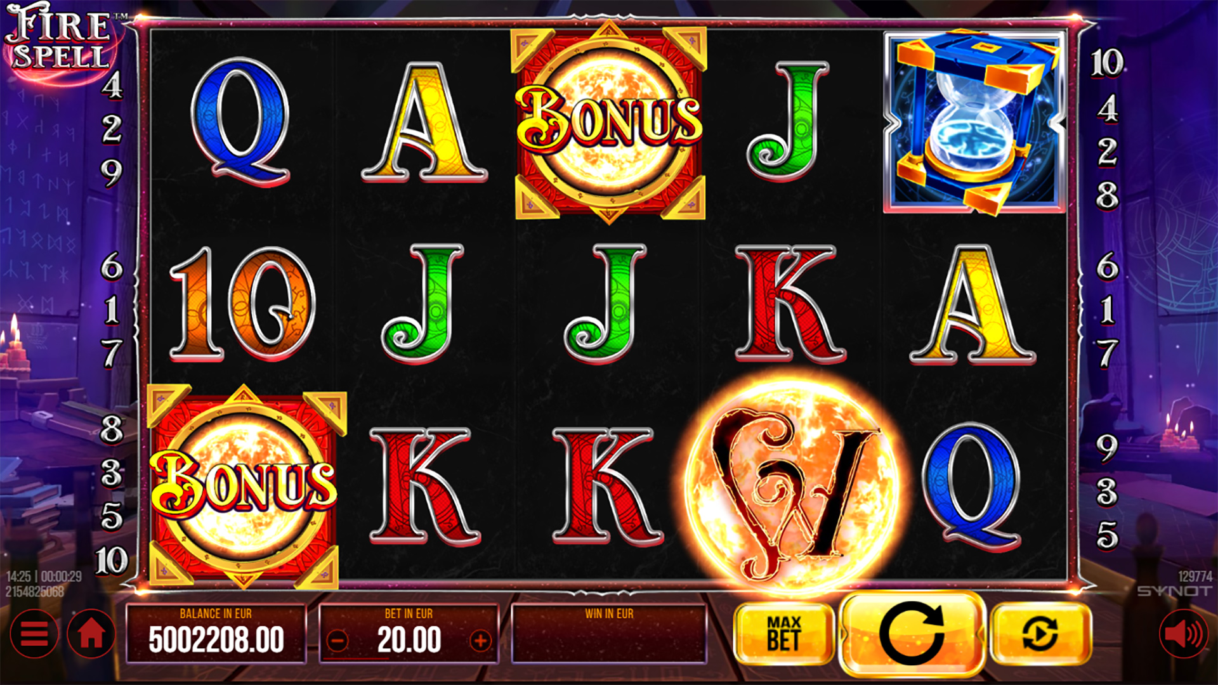Open the hamburger menu button

click(x=34, y=634)
